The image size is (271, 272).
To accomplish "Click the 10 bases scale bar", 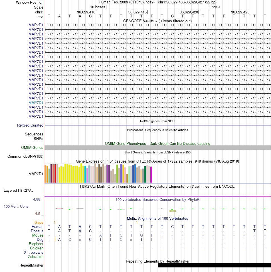I will pos(157,7).
